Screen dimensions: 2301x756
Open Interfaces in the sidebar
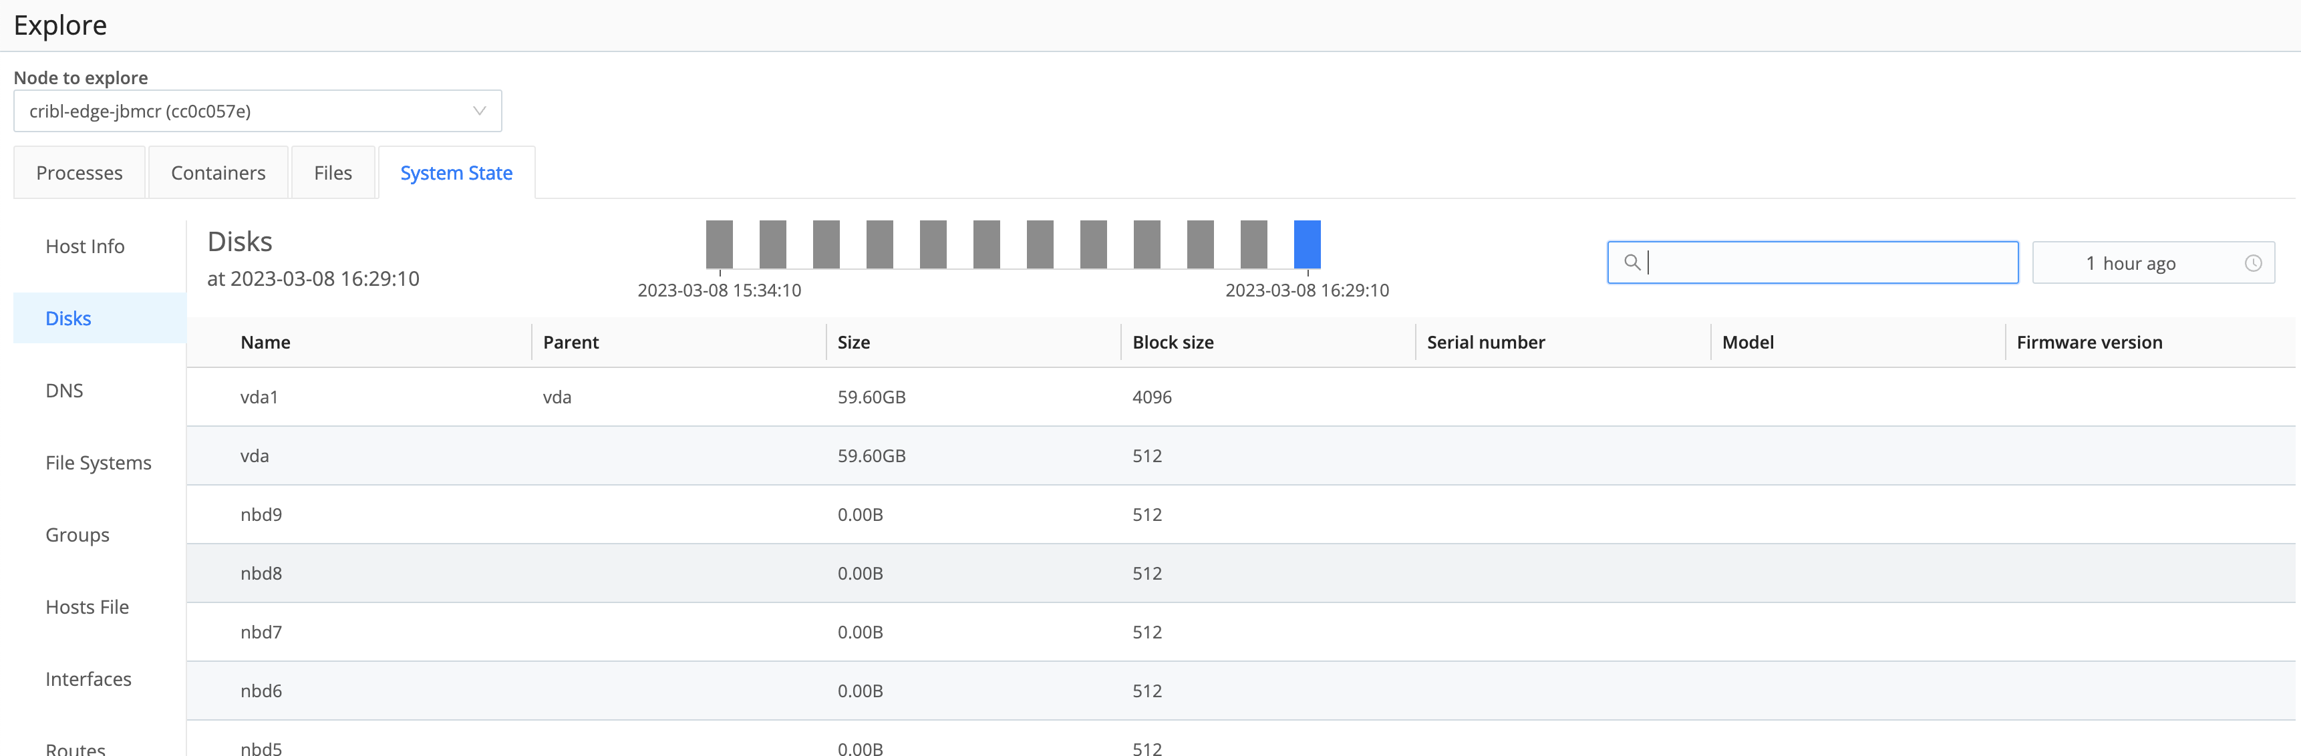coord(88,680)
